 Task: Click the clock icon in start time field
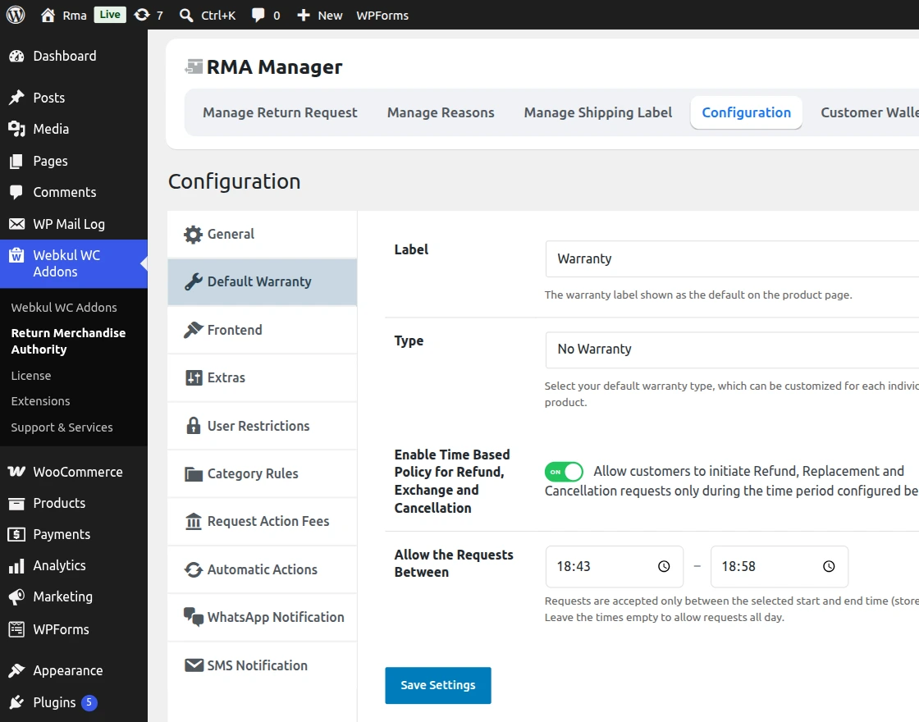pyautogui.click(x=664, y=566)
